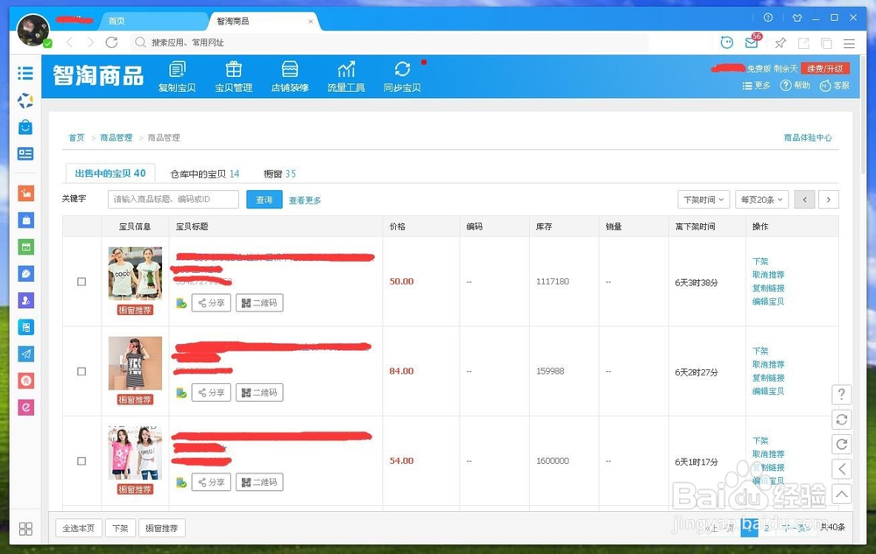The width and height of the screenshot is (876, 554).
Task: Click 取消推荐 for the 50.00 item
Action: click(x=768, y=275)
